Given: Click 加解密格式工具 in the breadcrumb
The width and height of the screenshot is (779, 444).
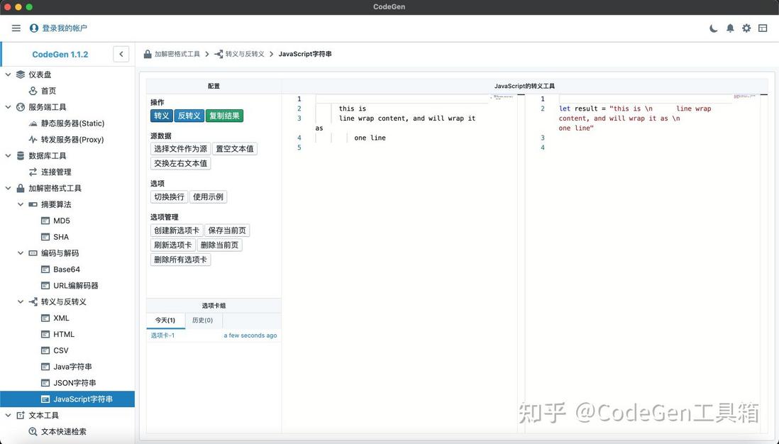Looking at the screenshot, I should (177, 54).
